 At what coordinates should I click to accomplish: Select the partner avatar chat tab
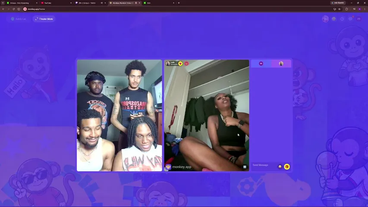click(x=281, y=63)
